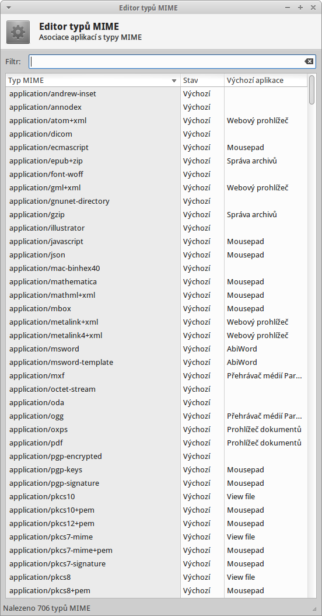
Task: Select the application/pdf row
Action: (156, 443)
